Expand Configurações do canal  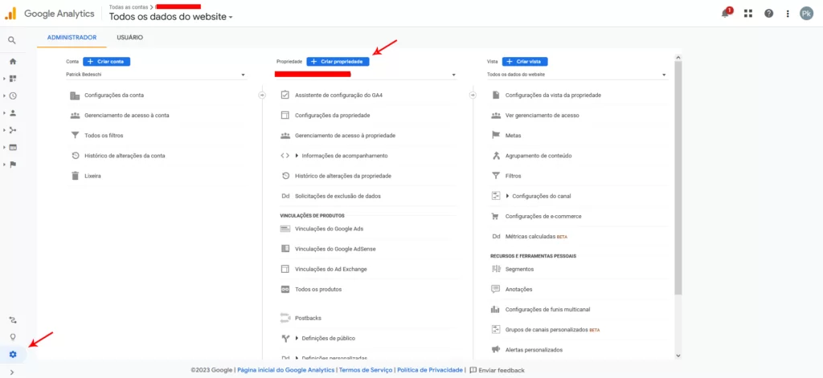click(538, 196)
